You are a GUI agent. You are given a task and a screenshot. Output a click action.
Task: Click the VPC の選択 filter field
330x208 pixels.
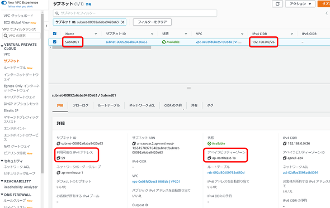pyautogui.click(x=21, y=36)
